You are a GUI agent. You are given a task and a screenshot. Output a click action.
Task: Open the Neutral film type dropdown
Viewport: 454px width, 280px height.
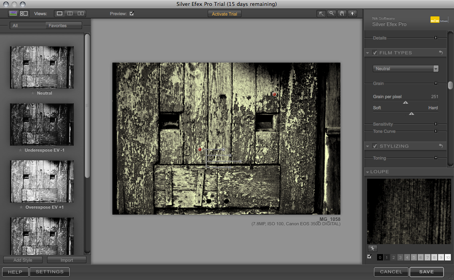coord(406,69)
